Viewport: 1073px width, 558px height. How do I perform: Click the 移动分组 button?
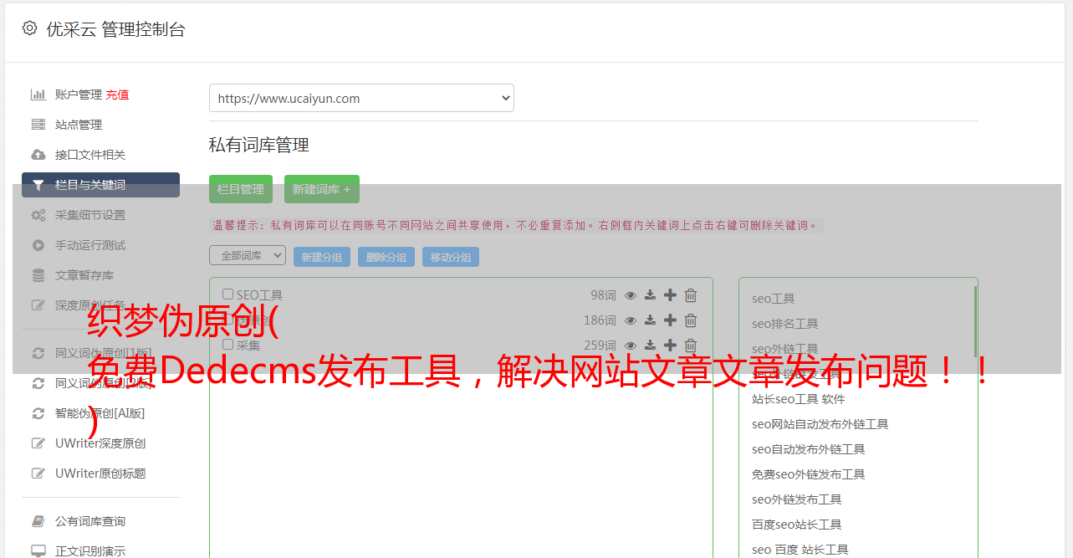451,257
